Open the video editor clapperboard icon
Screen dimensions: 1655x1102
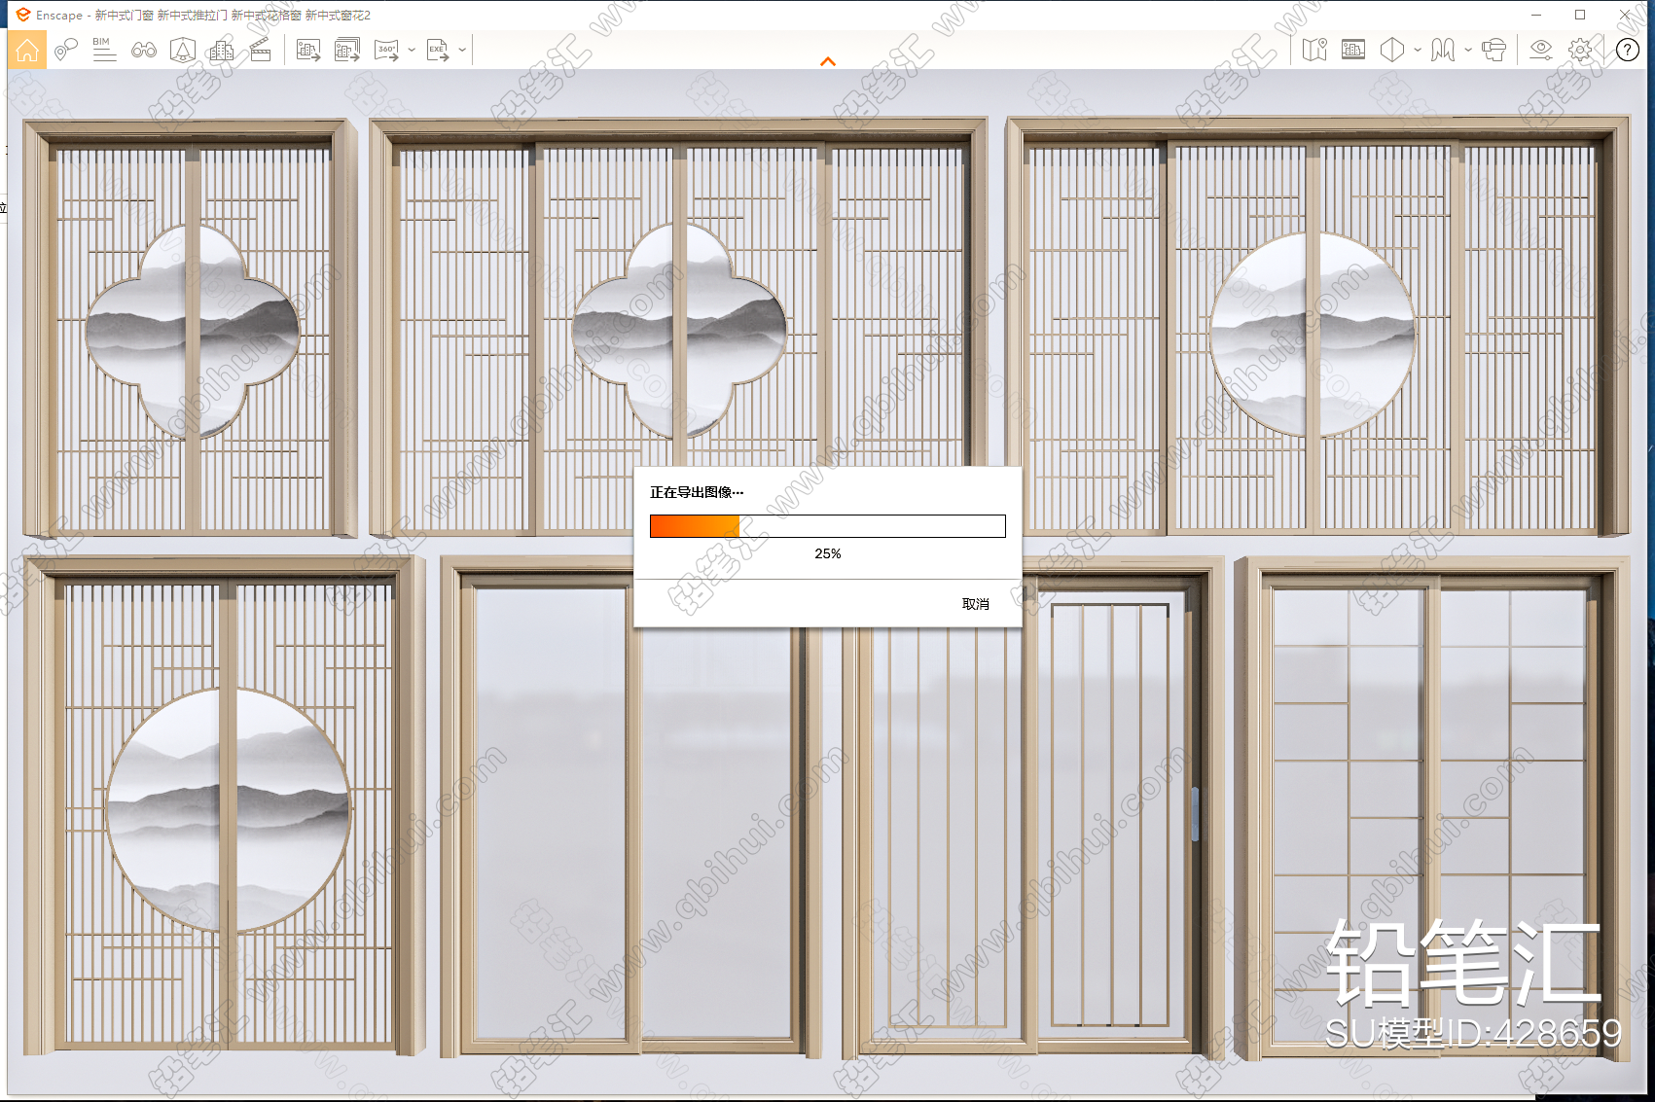coord(261,50)
